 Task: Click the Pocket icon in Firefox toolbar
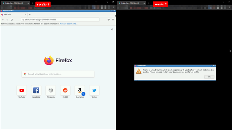coord(109,20)
